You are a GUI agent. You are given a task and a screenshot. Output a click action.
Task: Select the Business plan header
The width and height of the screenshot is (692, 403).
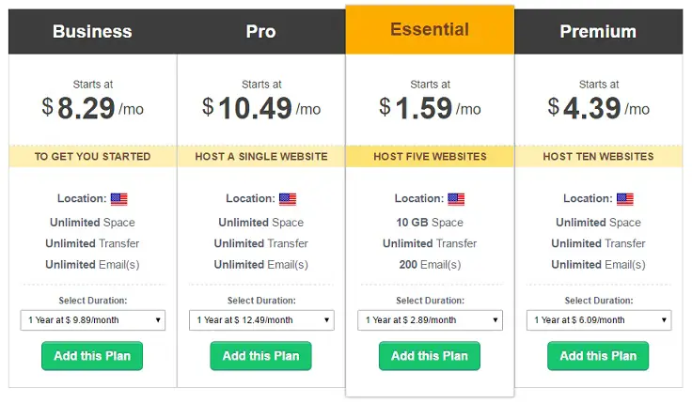tap(93, 32)
